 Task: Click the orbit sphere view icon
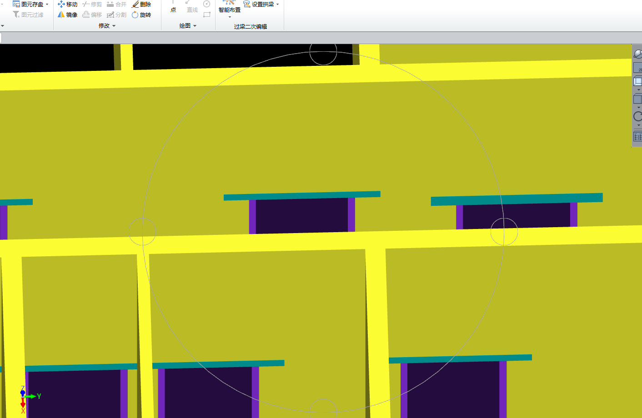[x=638, y=54]
